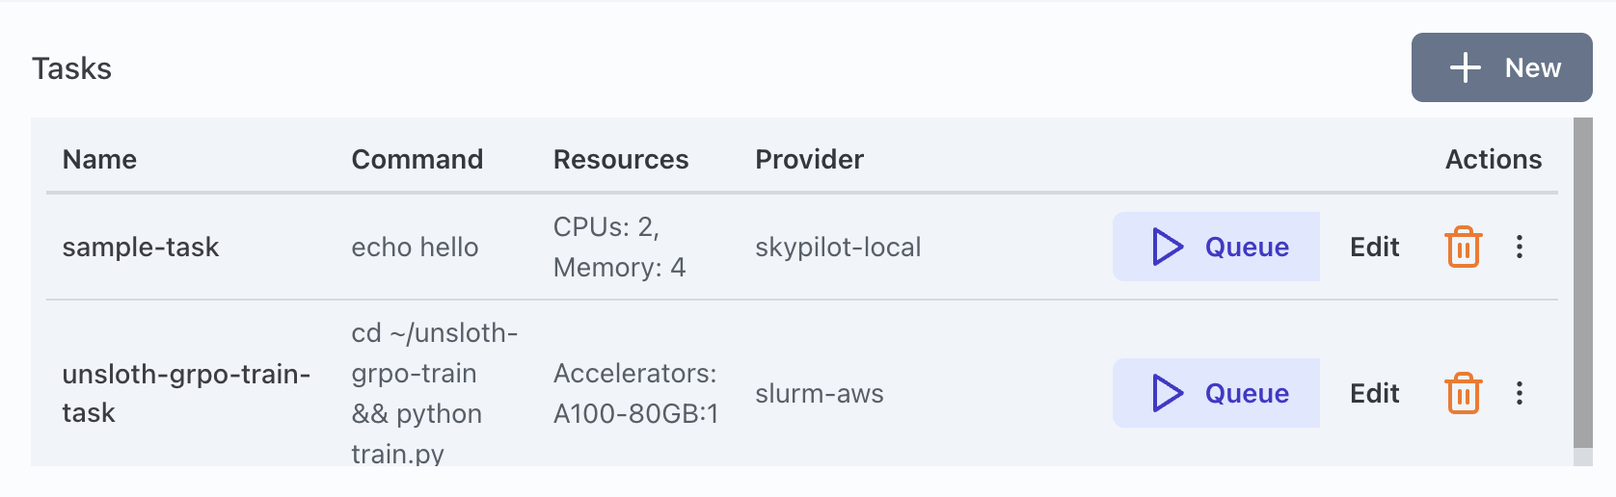Delete sample-task with the trash icon

click(1463, 247)
